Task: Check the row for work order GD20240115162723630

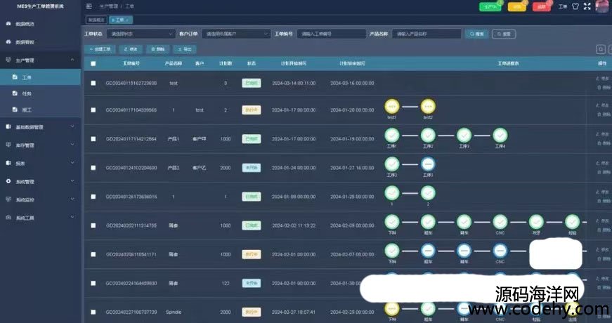Action: (x=93, y=83)
